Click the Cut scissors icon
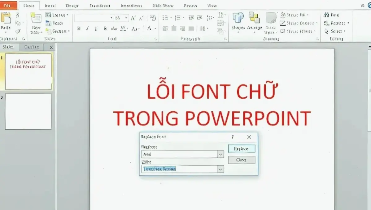Screen dimensions: 371x210 click(x=18, y=15)
